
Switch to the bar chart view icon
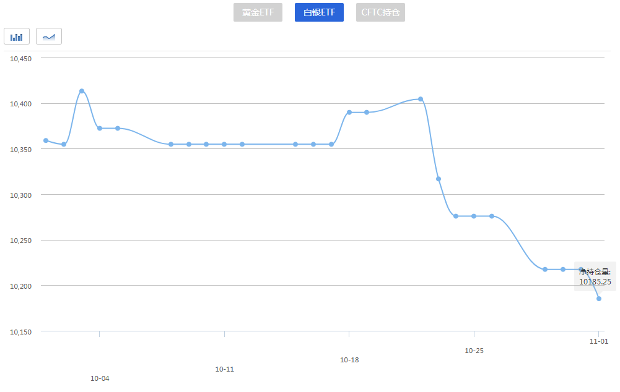pyautogui.click(x=17, y=36)
